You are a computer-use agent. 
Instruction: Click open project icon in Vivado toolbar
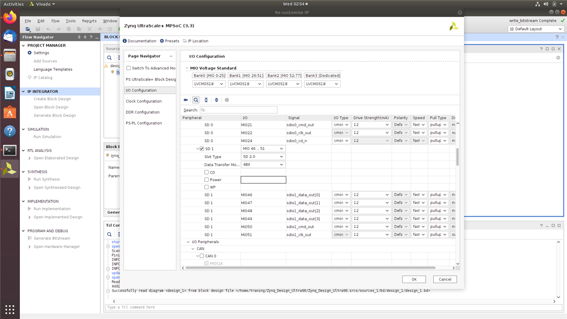(x=28, y=29)
